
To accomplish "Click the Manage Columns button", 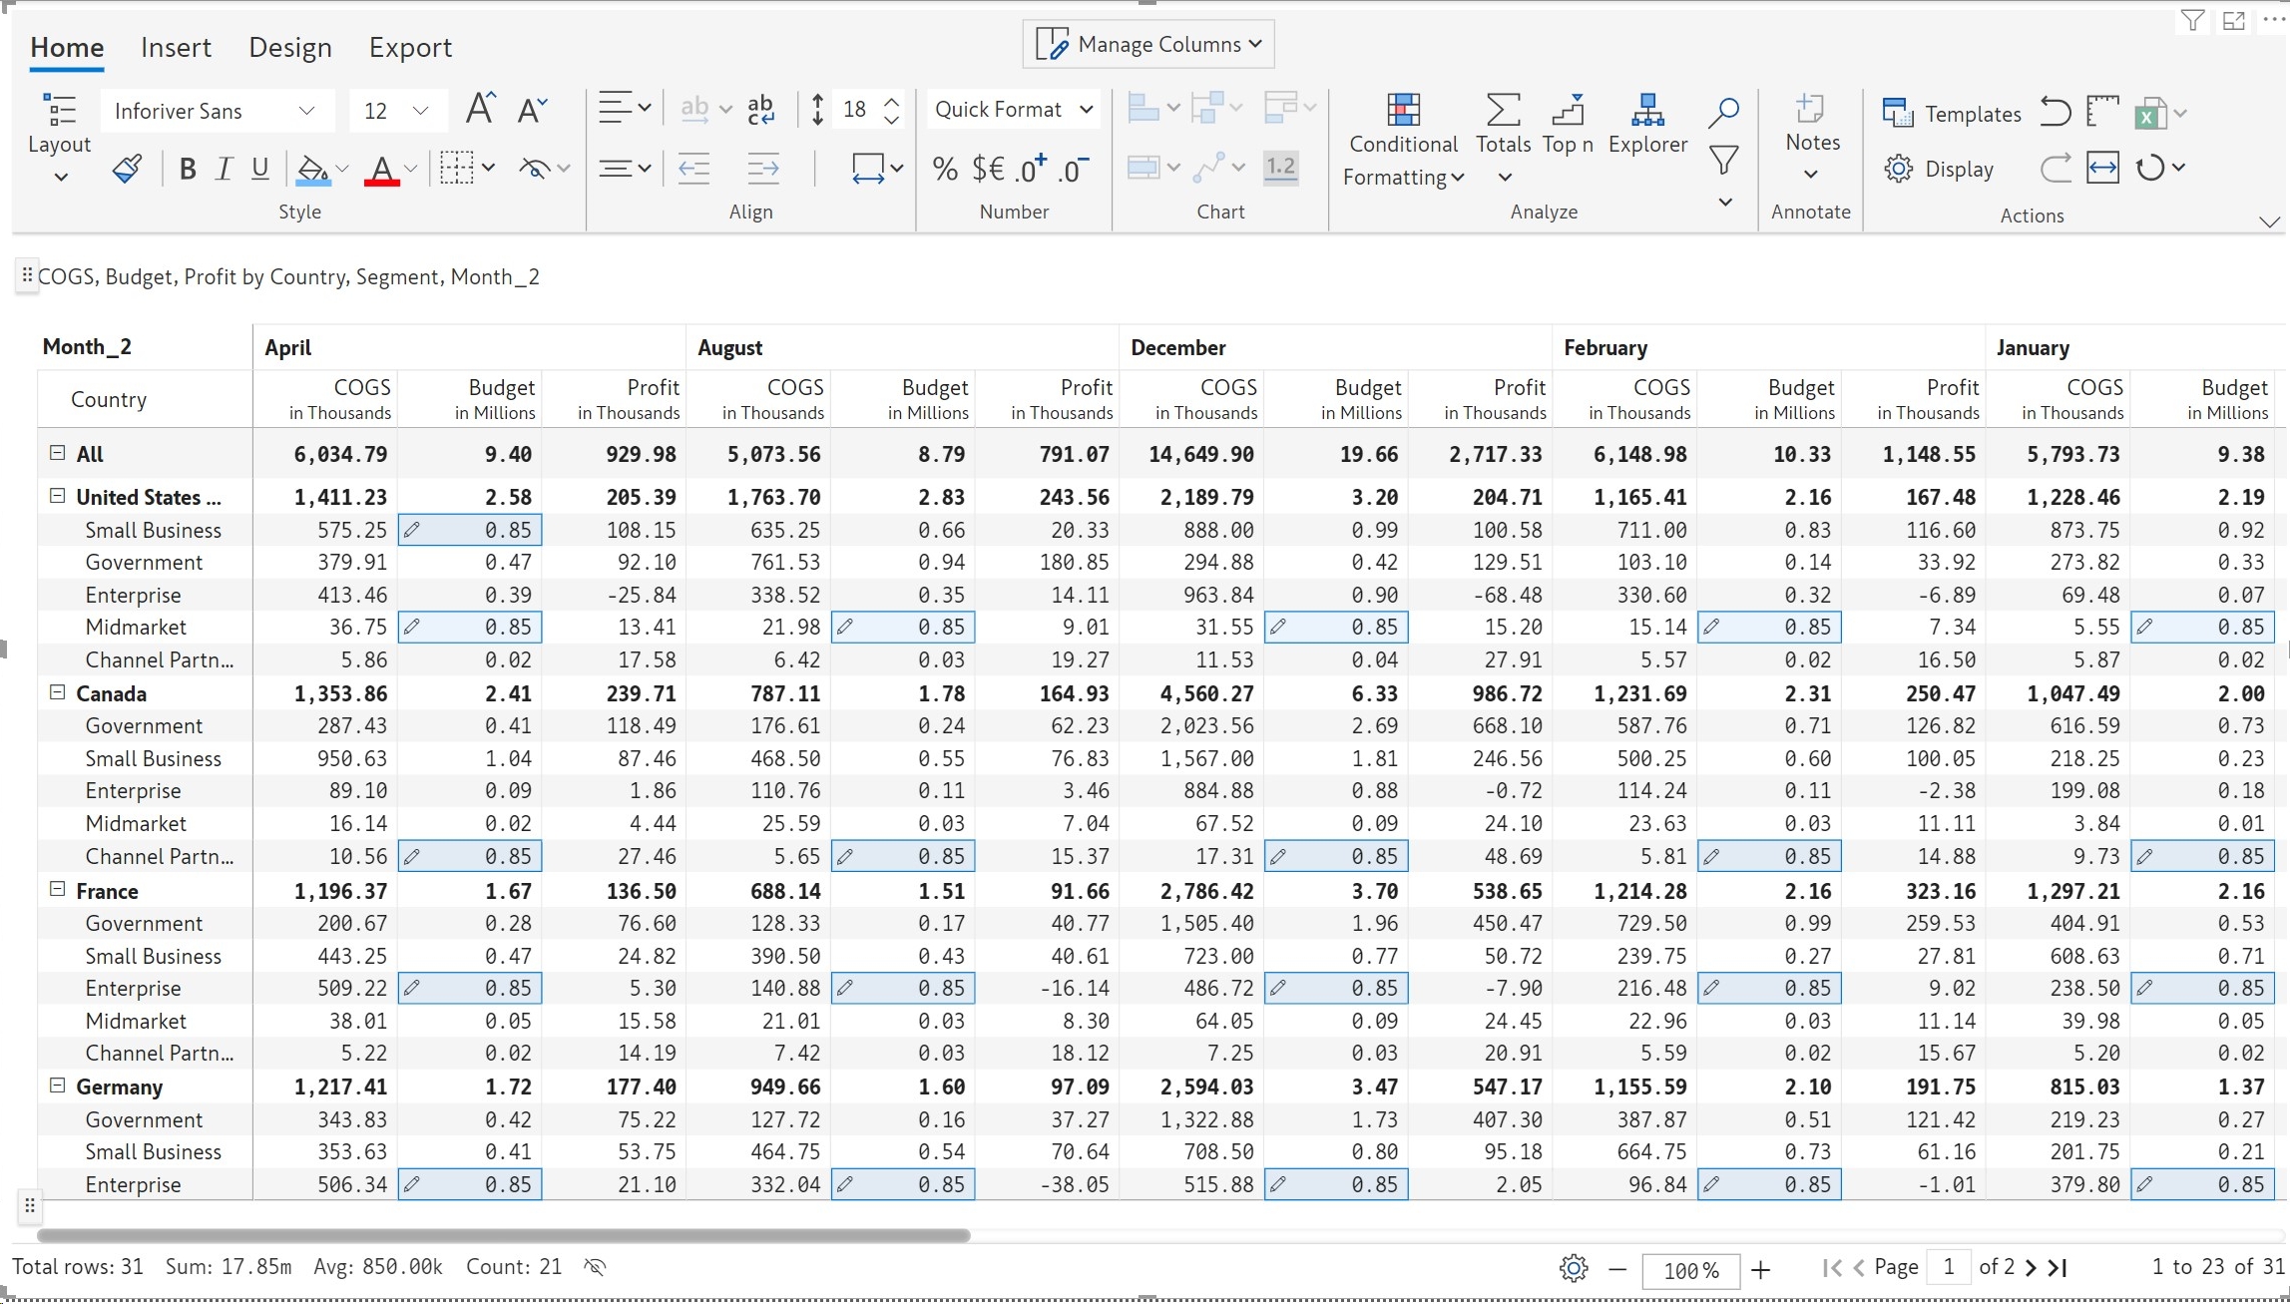I will click(1148, 44).
